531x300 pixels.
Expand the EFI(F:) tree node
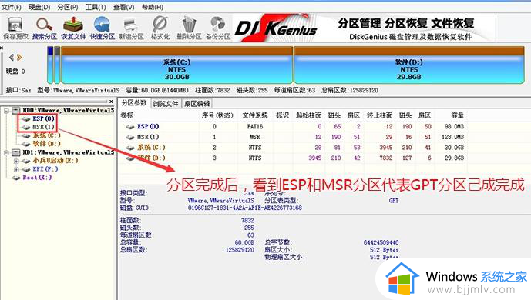(x=16, y=169)
